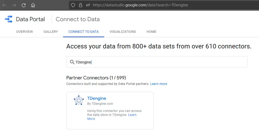Click the magnifier icon in search box
Image resolution: width=259 pixels, height=136 pixels.
coord(72,62)
